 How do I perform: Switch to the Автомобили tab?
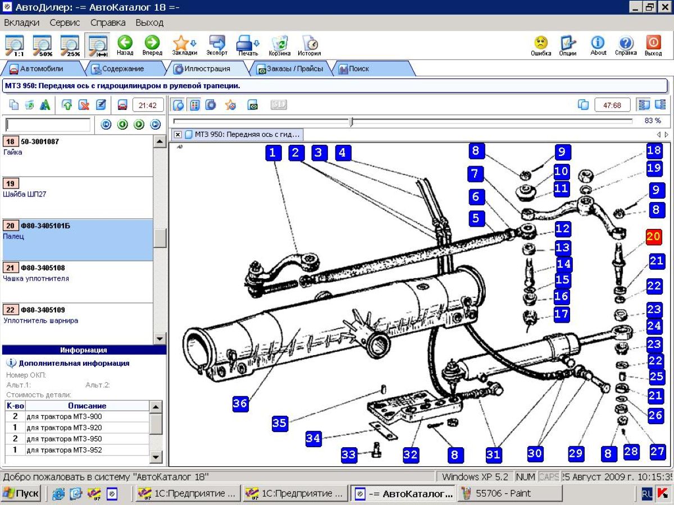coord(42,69)
